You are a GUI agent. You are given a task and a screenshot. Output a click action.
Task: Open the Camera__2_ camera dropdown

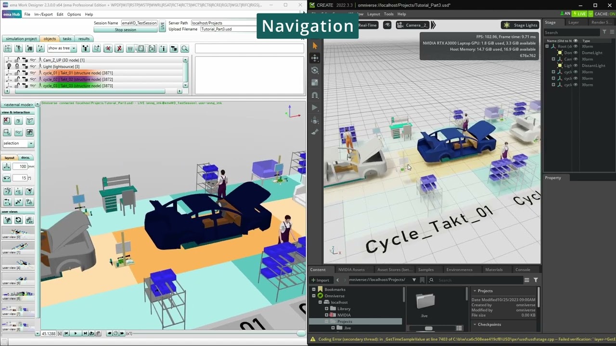[412, 25]
